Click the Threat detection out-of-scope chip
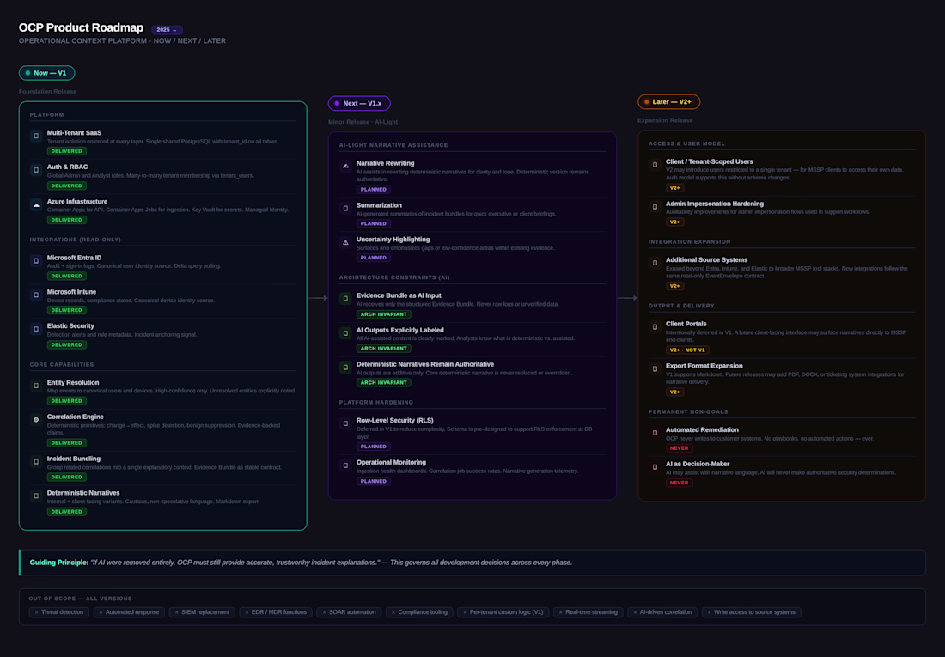945x657 pixels. 59,612
